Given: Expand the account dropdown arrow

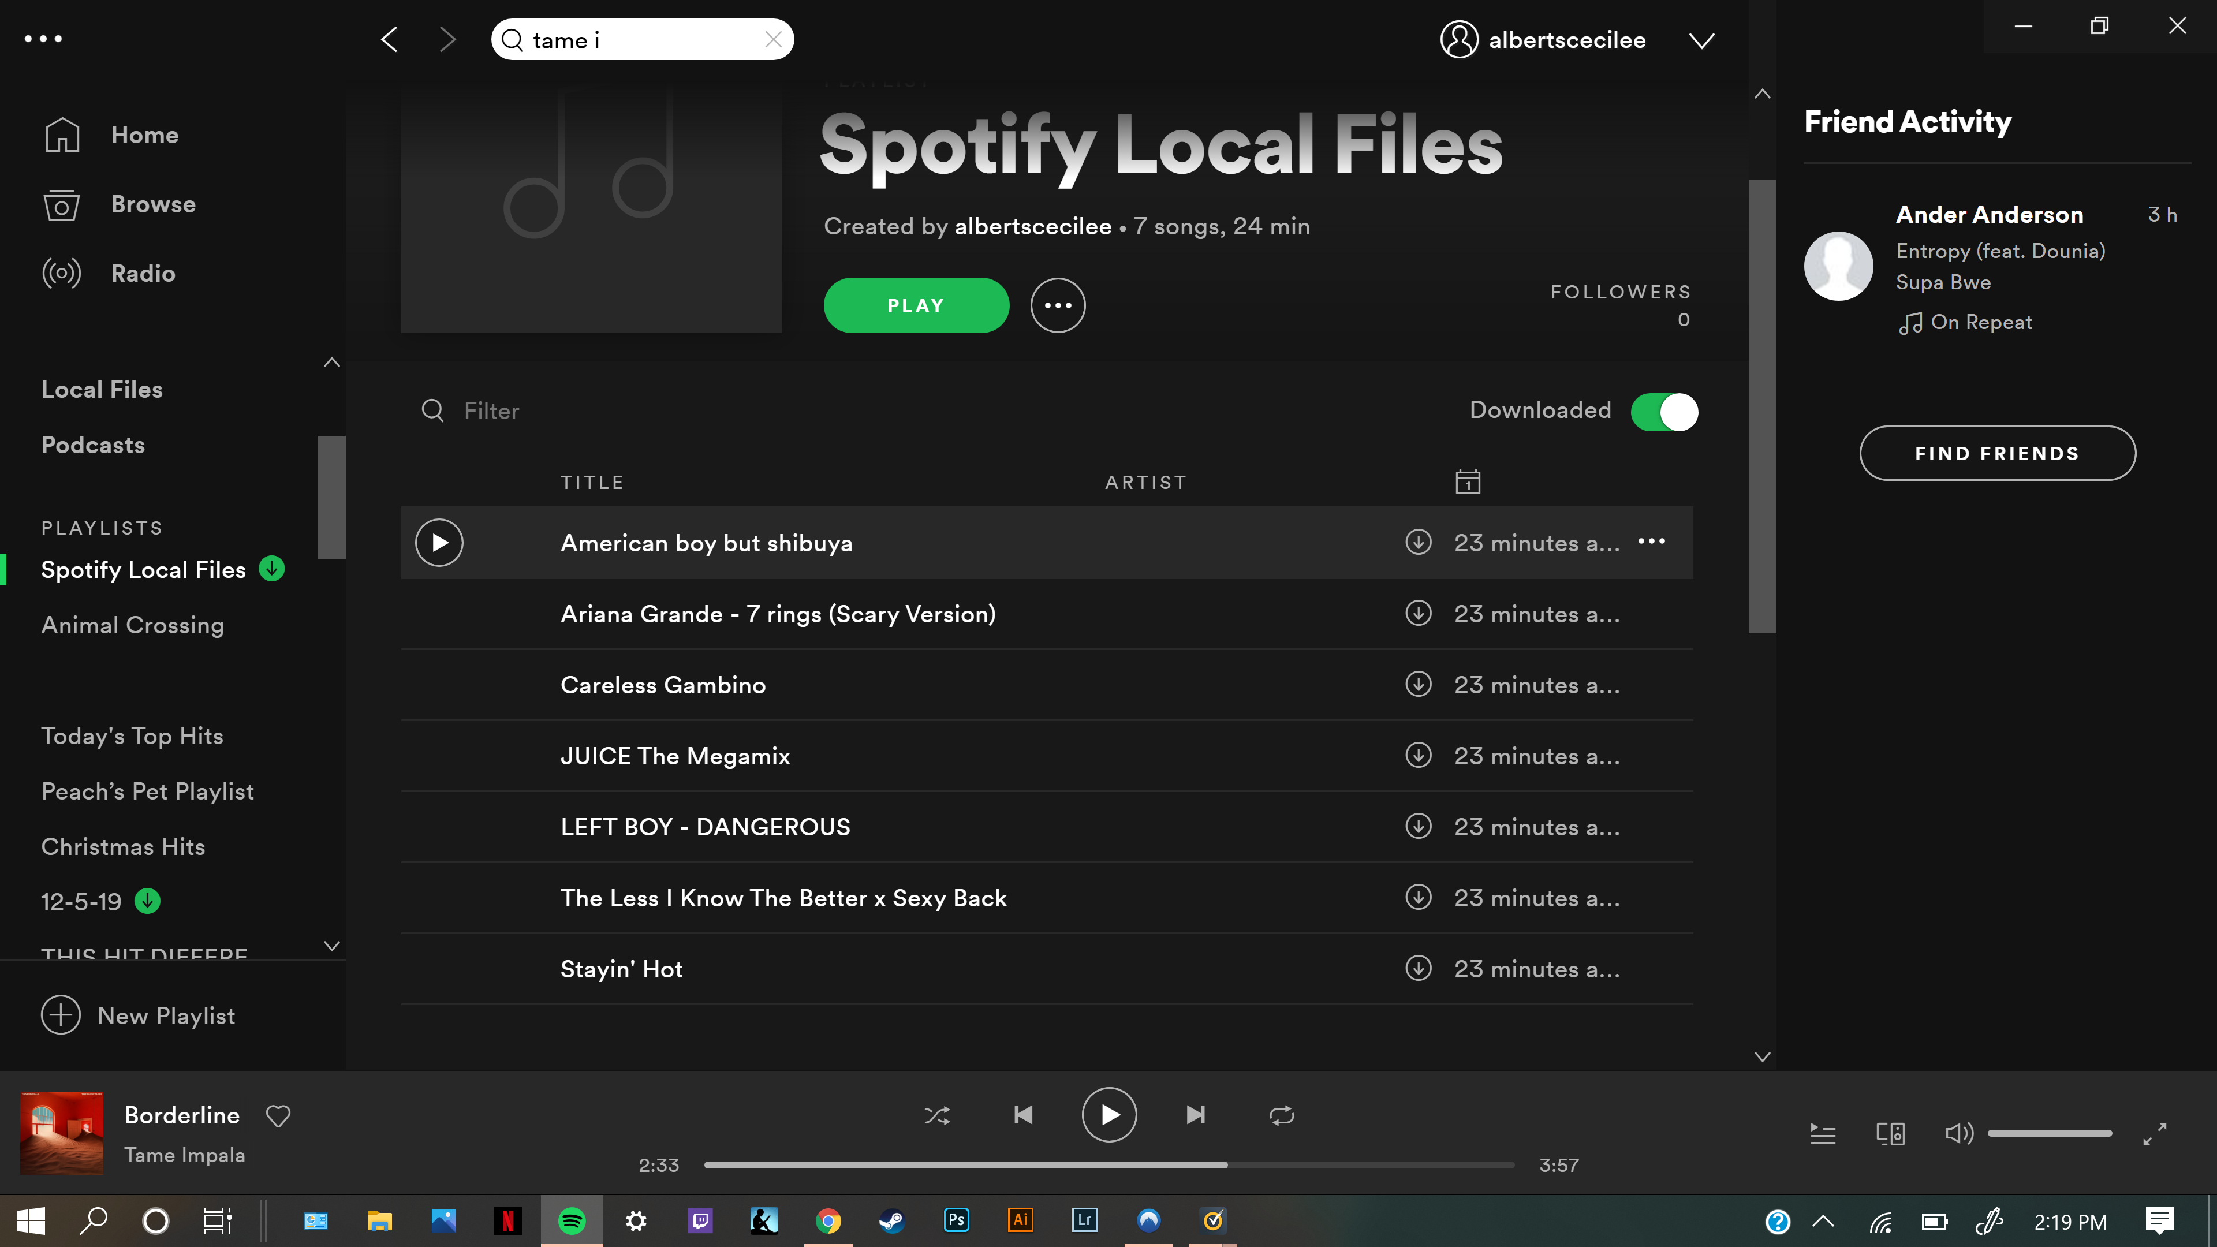Looking at the screenshot, I should click(1701, 40).
